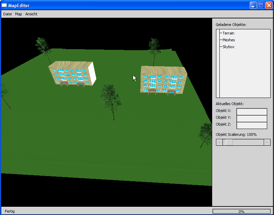Focus the Objekt Y text box
This screenshot has width=274, height=215.
tap(251, 118)
